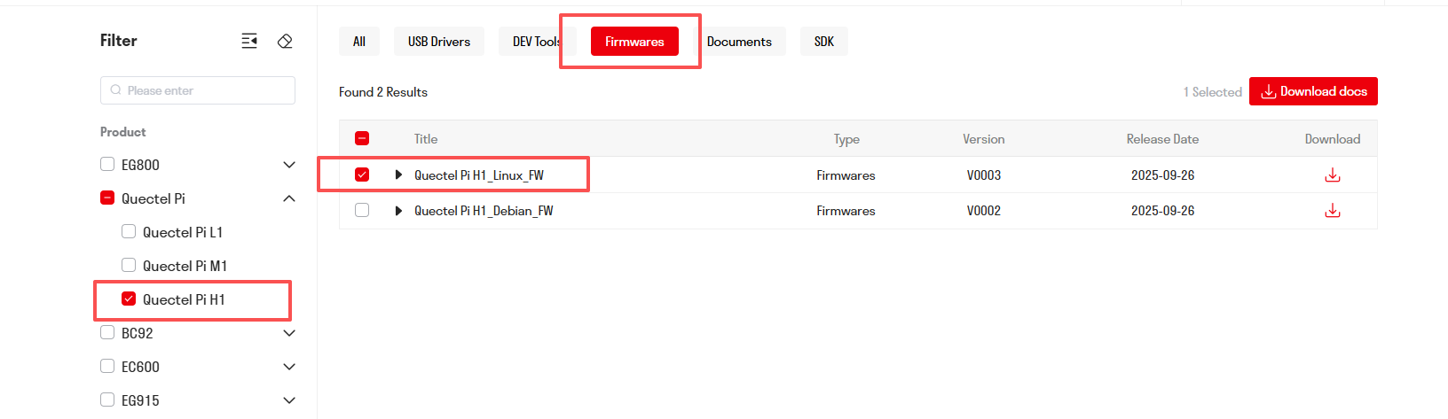Click the clear filters eraser icon
This screenshot has height=419, width=1448.
[x=285, y=41]
